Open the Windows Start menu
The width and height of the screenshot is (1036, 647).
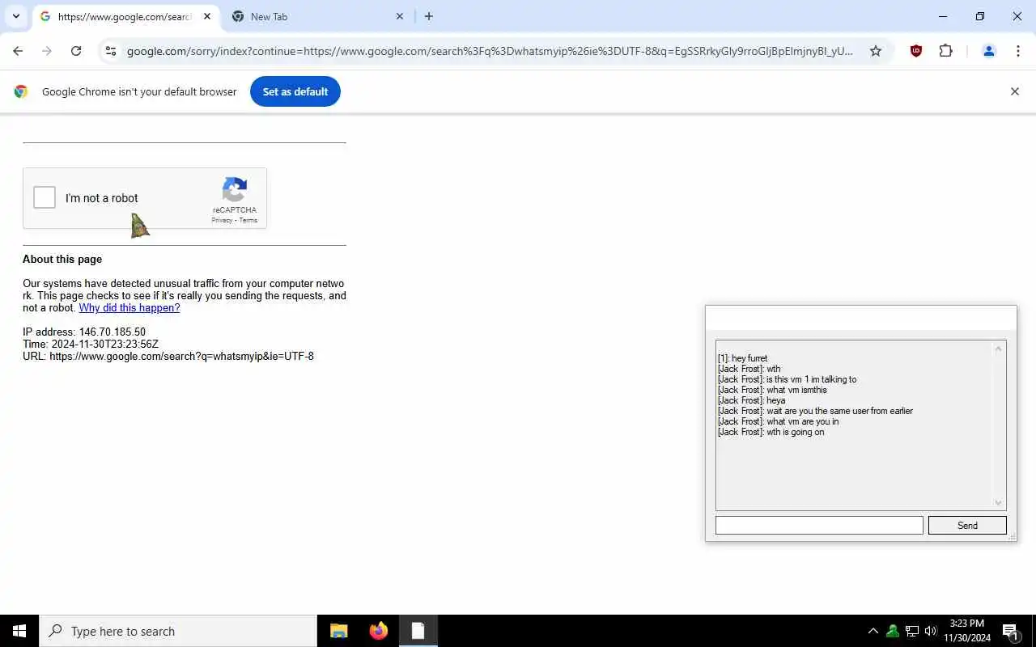click(x=19, y=631)
